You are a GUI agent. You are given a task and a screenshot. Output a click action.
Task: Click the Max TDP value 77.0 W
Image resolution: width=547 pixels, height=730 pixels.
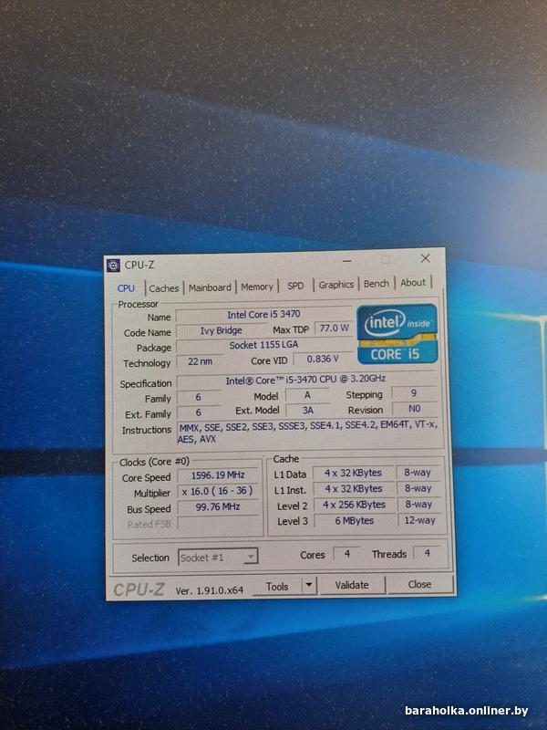coord(334,328)
